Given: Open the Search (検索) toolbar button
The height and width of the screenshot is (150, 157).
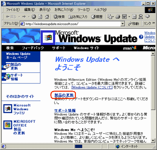Looking at the screenshot, I should point(59,17).
